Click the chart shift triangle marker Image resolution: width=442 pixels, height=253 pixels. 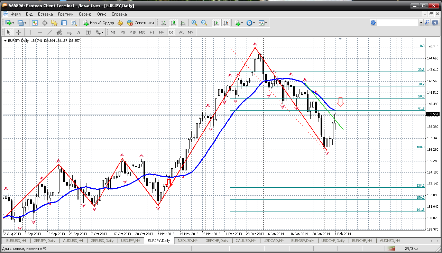click(340, 39)
